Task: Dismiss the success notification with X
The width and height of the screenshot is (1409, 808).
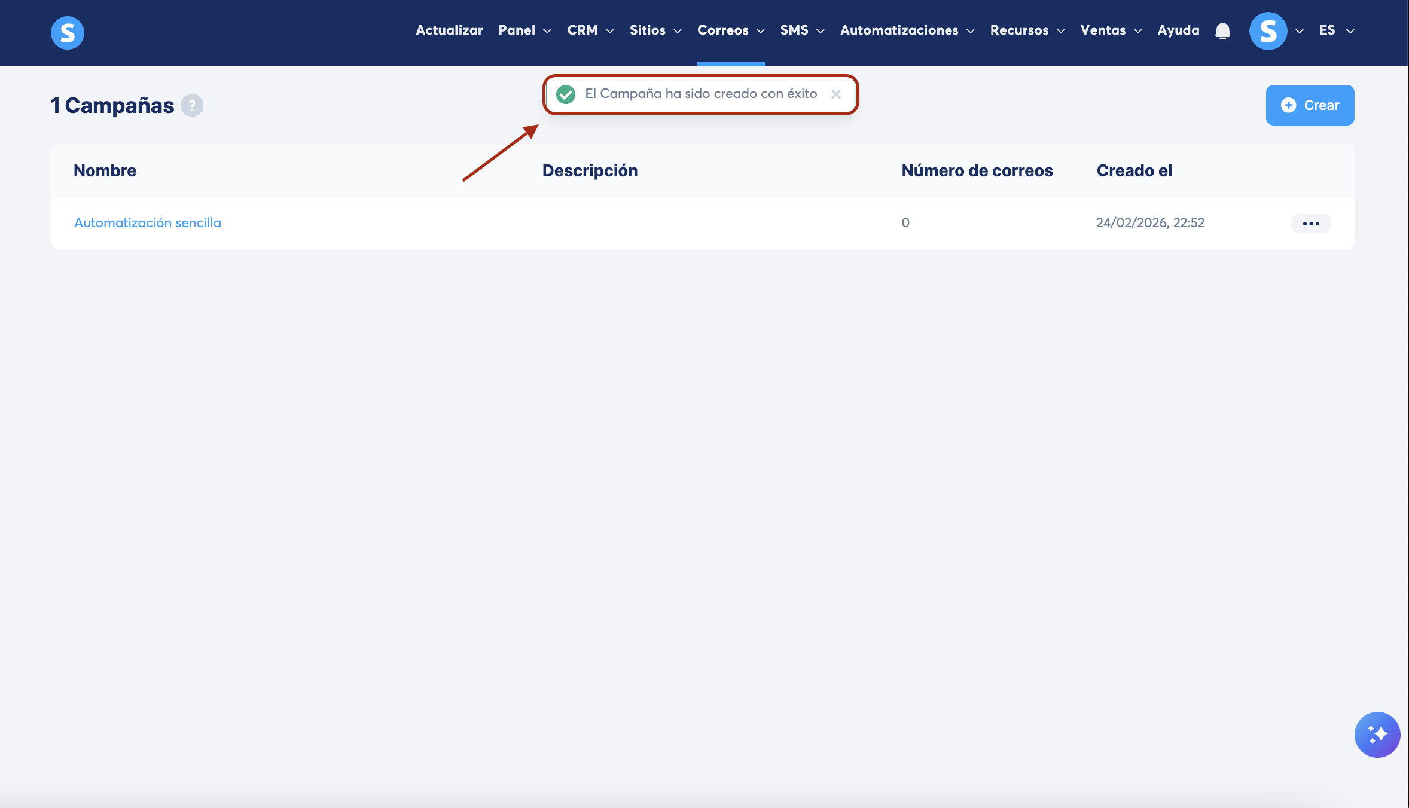Action: 836,94
